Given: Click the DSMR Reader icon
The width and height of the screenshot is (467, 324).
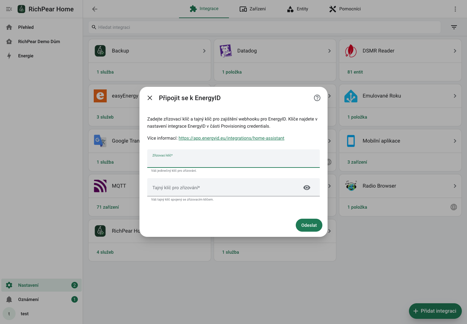Looking at the screenshot, I should 351,51.
